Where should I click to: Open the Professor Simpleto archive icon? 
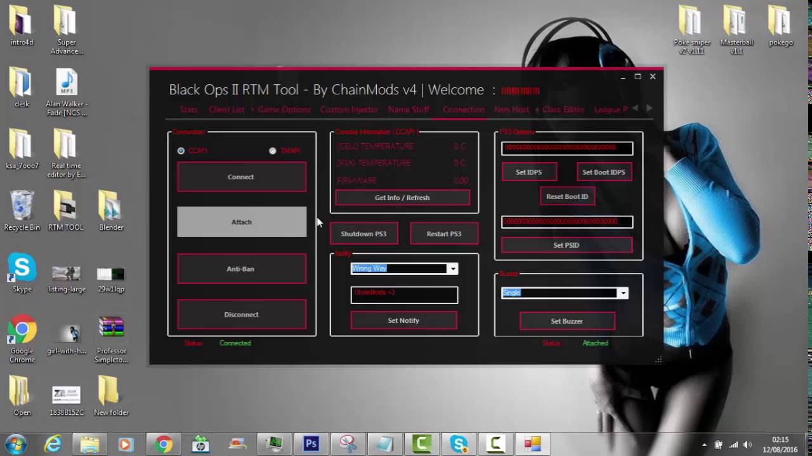click(x=111, y=340)
